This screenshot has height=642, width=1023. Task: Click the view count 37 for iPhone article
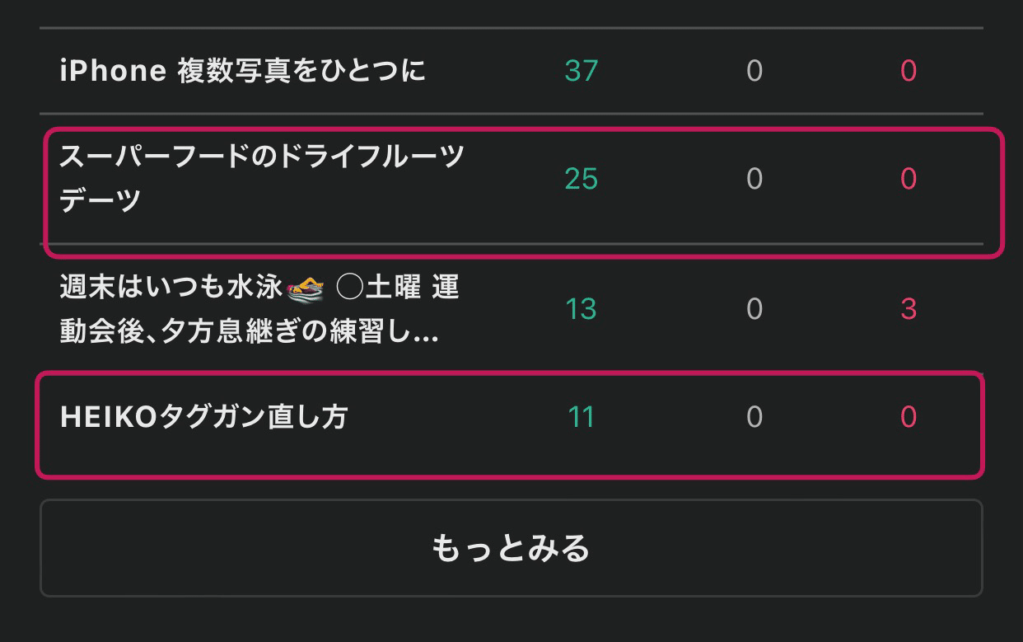581,71
